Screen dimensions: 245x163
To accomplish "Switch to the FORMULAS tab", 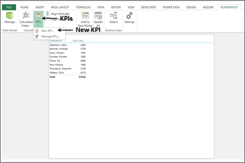I will (83, 7).
